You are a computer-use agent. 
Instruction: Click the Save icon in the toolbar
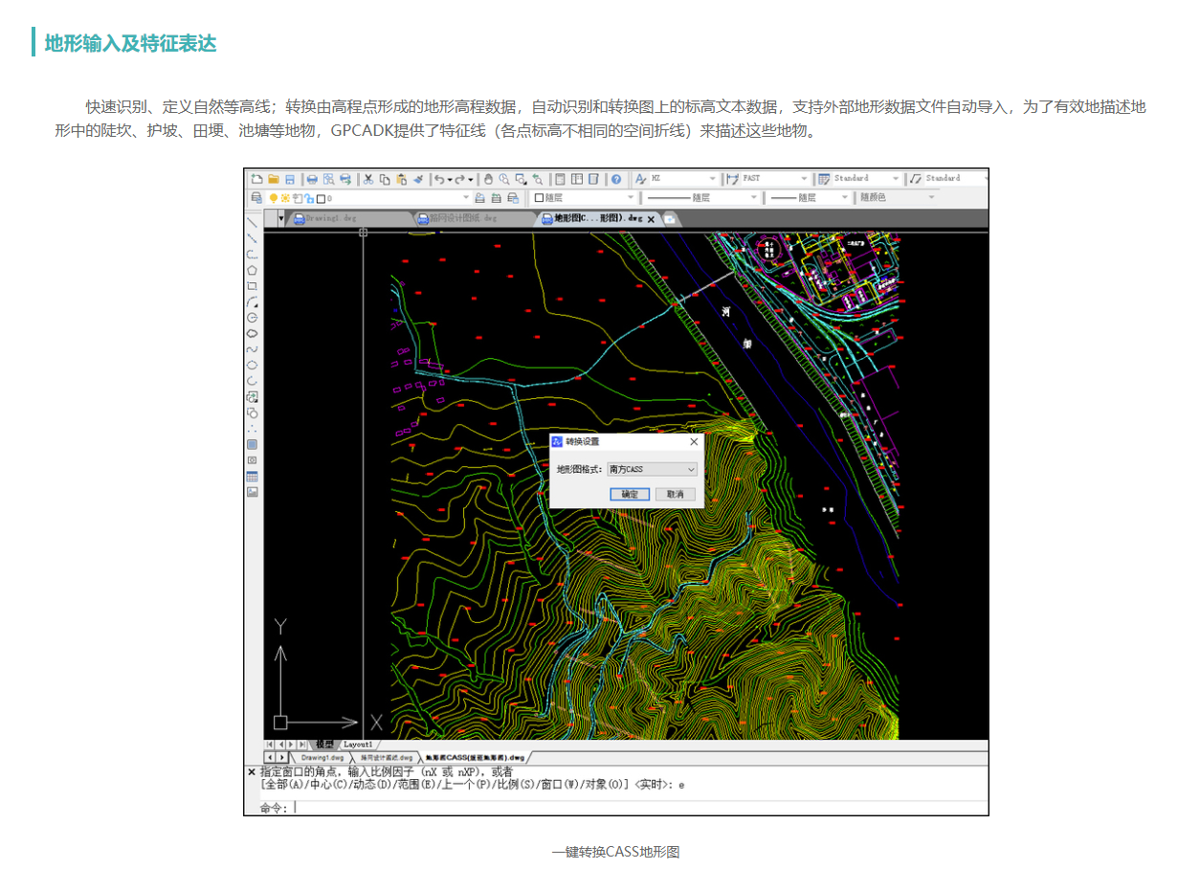coord(290,179)
